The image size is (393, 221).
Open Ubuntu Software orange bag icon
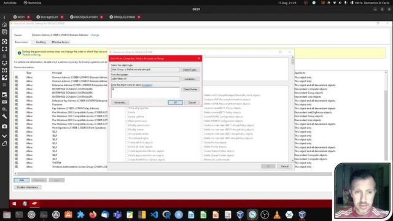point(68,215)
